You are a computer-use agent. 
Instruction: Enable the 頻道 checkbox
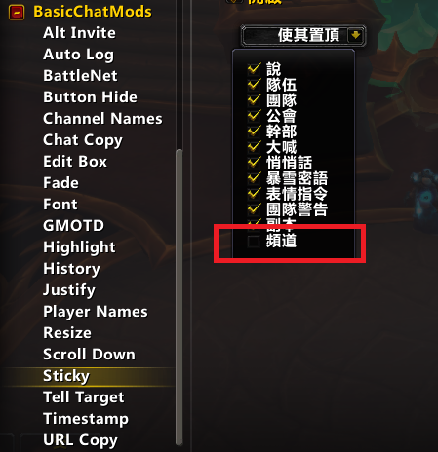[254, 242]
